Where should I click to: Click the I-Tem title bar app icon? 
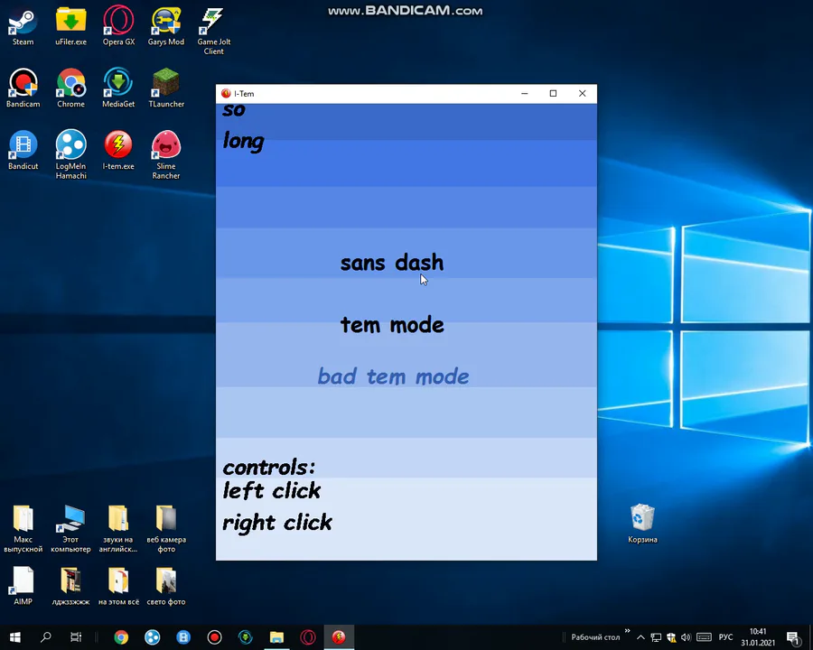tap(226, 93)
